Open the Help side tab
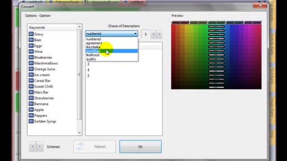 click(x=272, y=134)
